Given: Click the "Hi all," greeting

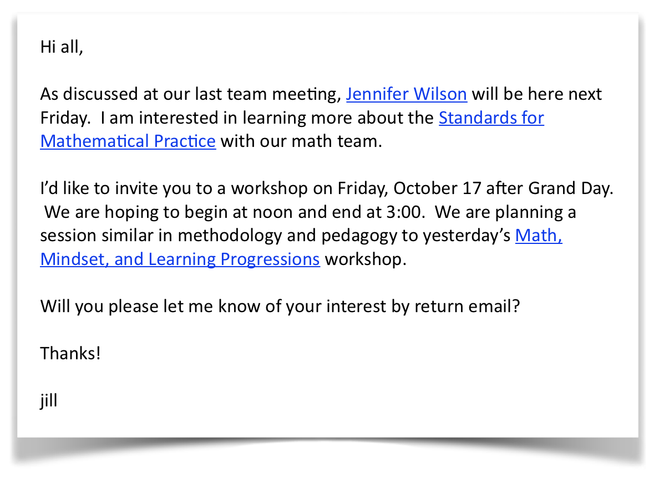Looking at the screenshot, I should coord(62,47).
